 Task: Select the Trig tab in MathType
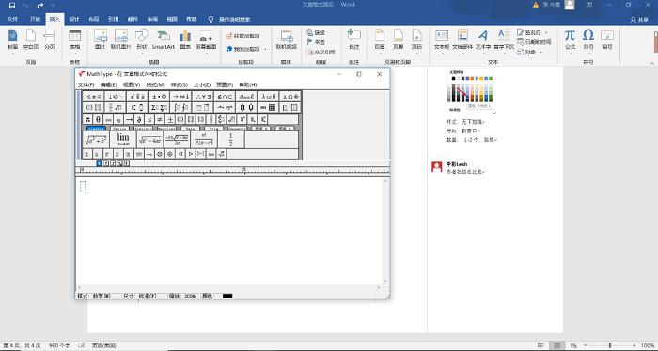(213, 129)
